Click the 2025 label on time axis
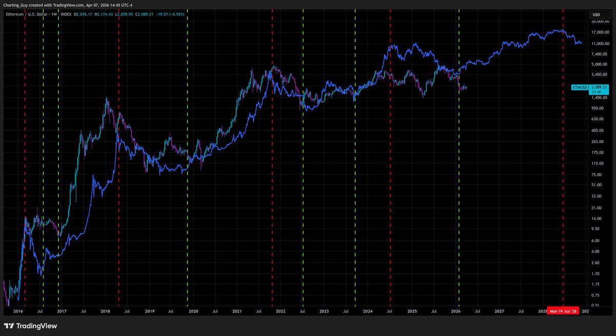 tap(412, 311)
